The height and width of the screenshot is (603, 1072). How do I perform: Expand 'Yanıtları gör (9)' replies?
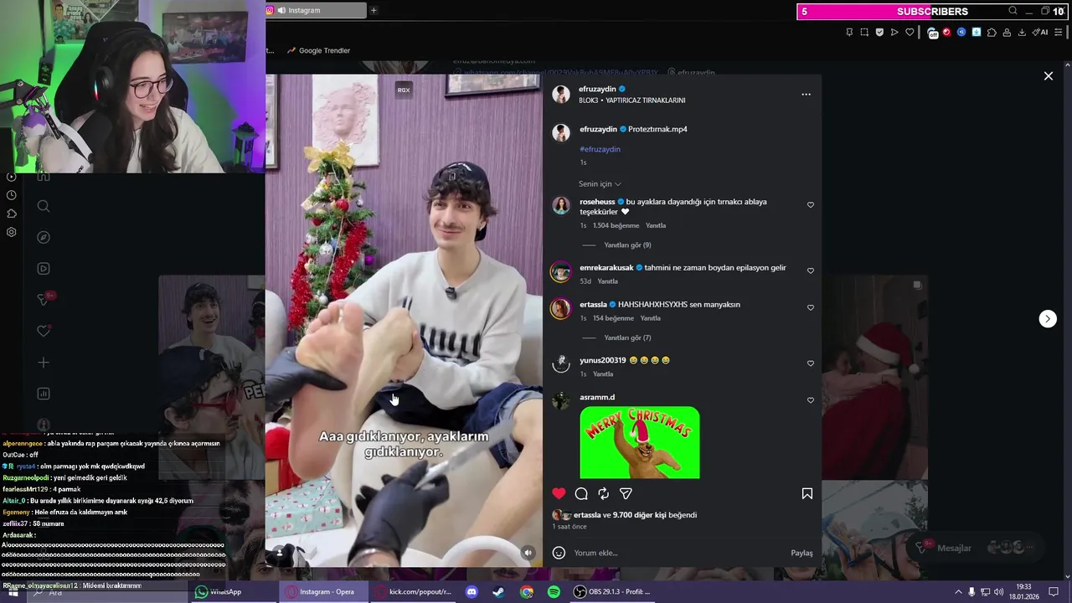(627, 245)
